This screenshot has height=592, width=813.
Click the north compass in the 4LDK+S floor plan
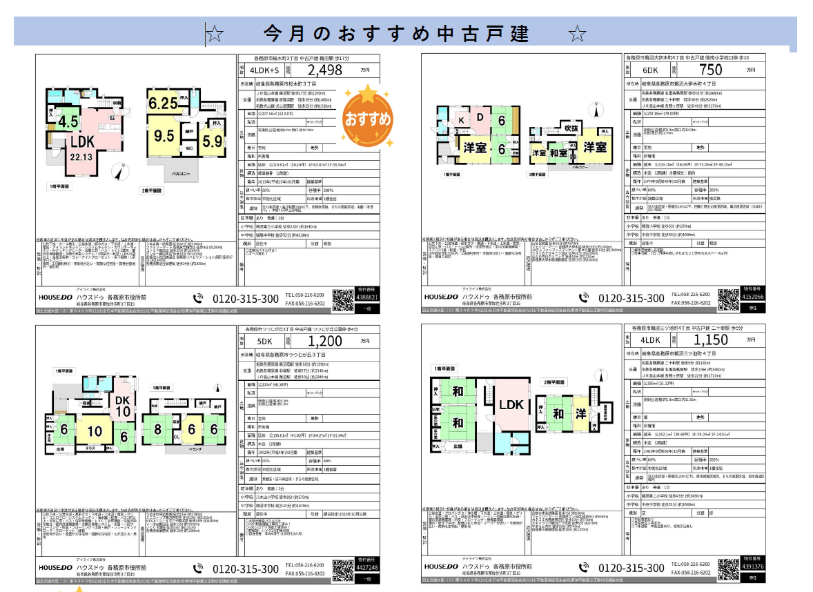(x=120, y=170)
